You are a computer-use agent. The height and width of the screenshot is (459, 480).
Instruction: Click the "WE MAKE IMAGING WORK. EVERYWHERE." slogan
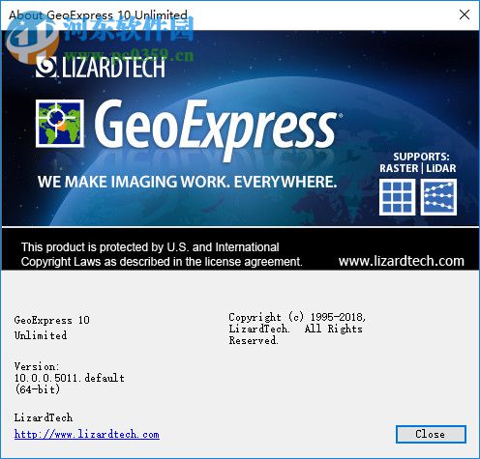pos(188,182)
